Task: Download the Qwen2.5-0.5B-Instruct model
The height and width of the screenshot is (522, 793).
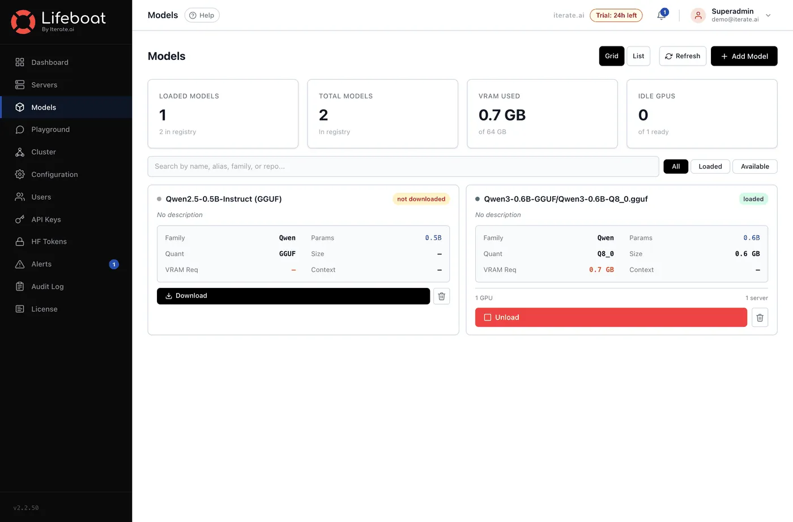Action: 293,296
